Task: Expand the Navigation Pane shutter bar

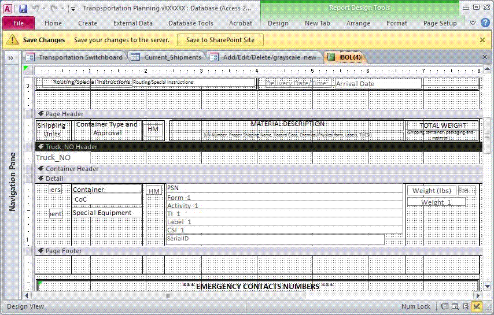Action: click(x=10, y=58)
